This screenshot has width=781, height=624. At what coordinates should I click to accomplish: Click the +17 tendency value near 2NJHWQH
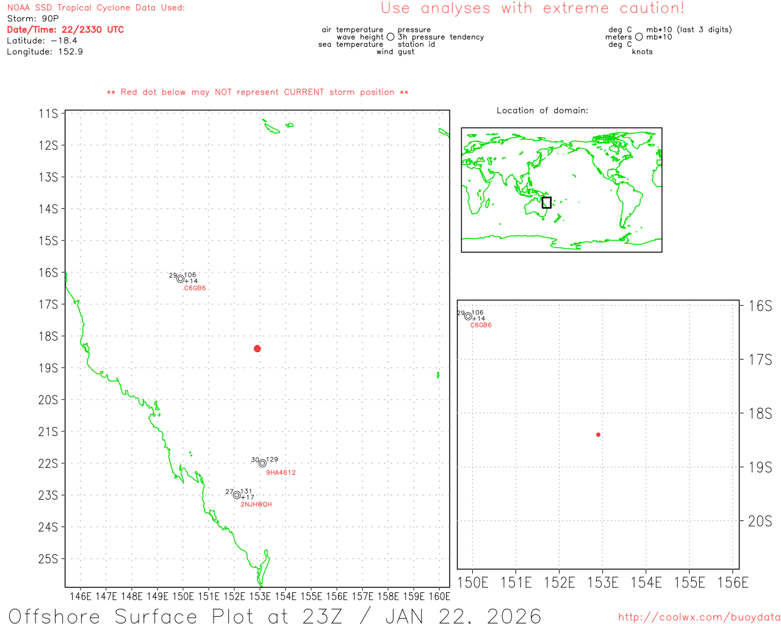[x=247, y=498]
